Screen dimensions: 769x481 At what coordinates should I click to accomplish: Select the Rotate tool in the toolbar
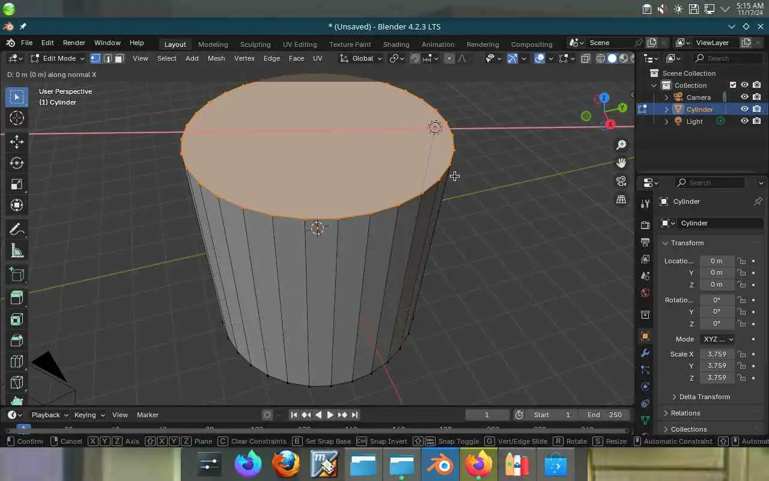[17, 163]
